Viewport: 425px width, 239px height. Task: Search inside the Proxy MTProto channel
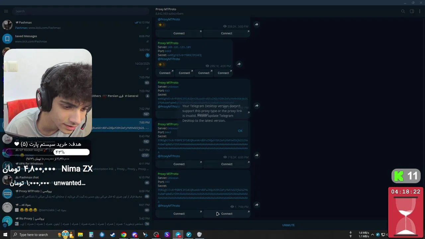403,11
